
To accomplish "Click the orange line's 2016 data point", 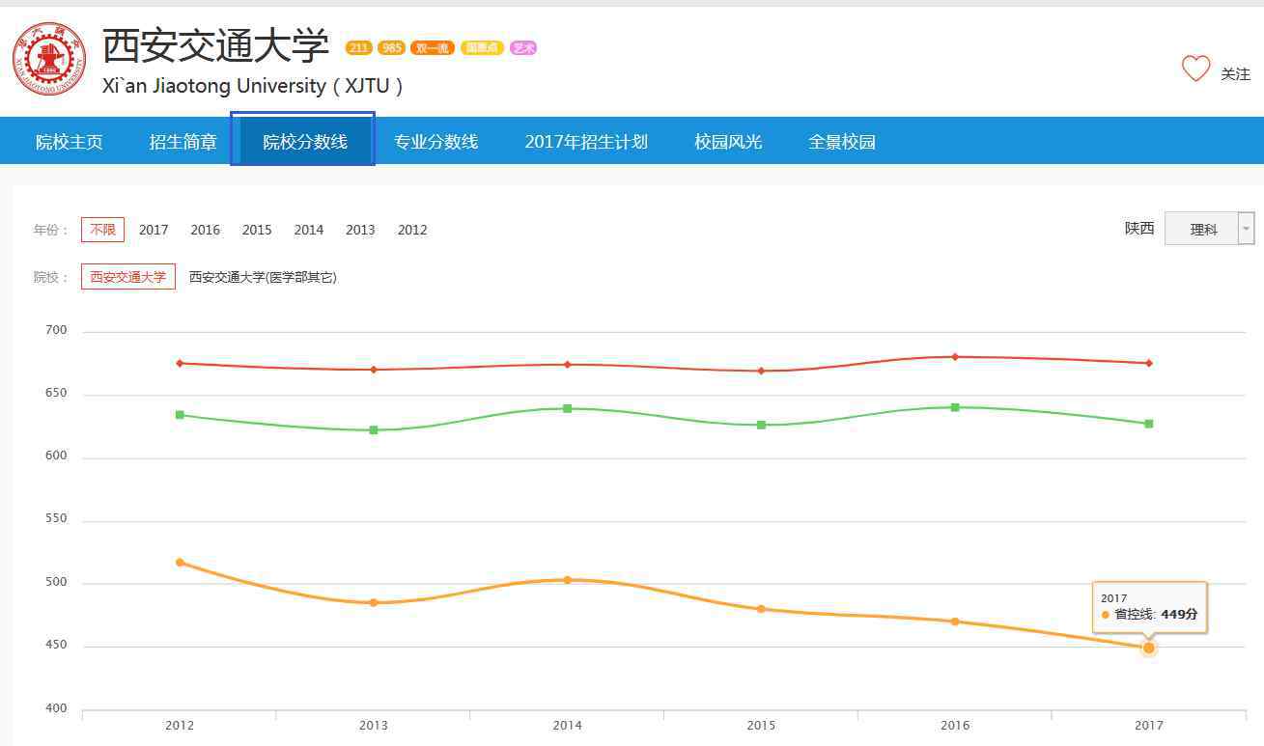I will tap(955, 622).
